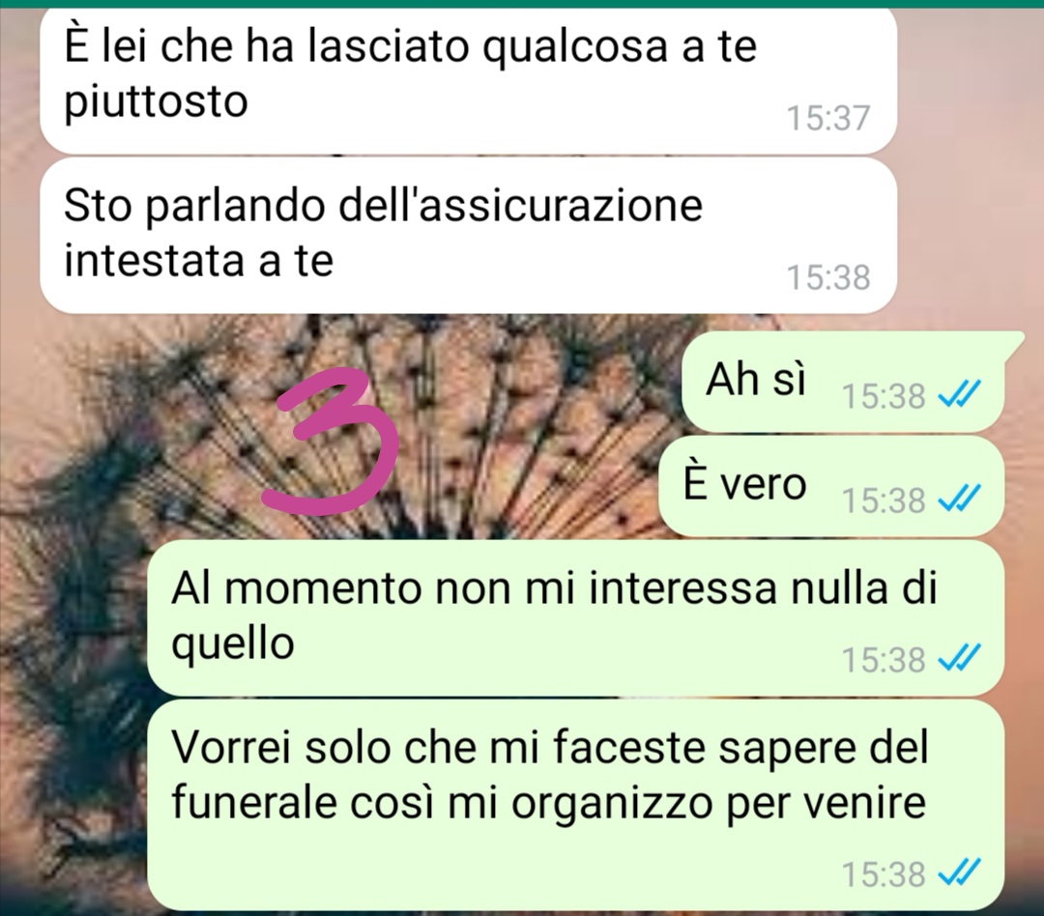Tap the word 'piuttosto' in first bubble
Viewport: 1044px width, 916px height.
point(156,103)
